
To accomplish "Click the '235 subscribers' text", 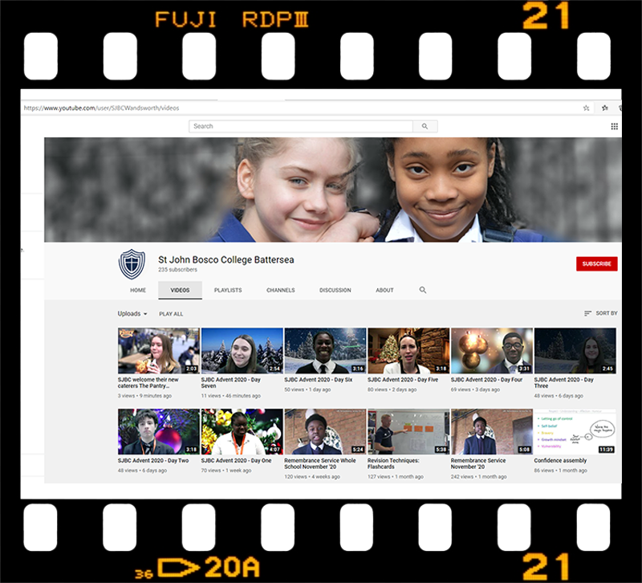I will [x=177, y=270].
